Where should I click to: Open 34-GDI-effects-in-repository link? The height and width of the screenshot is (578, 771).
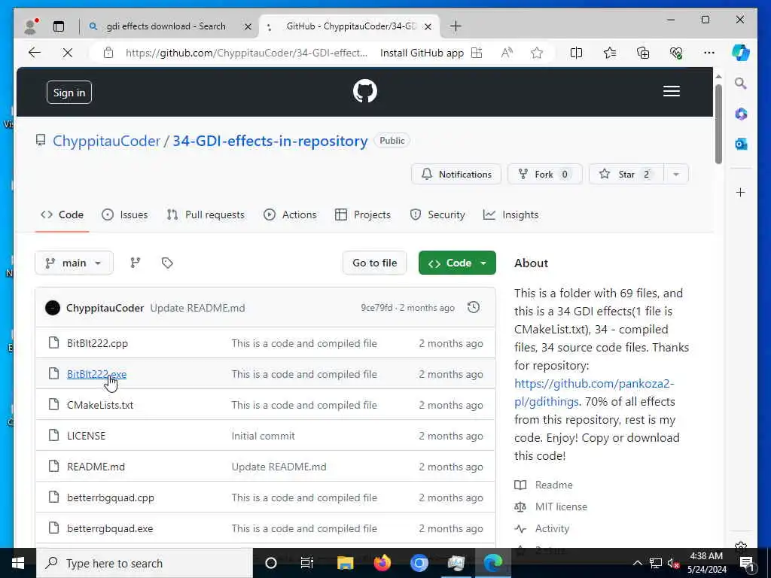[270, 141]
